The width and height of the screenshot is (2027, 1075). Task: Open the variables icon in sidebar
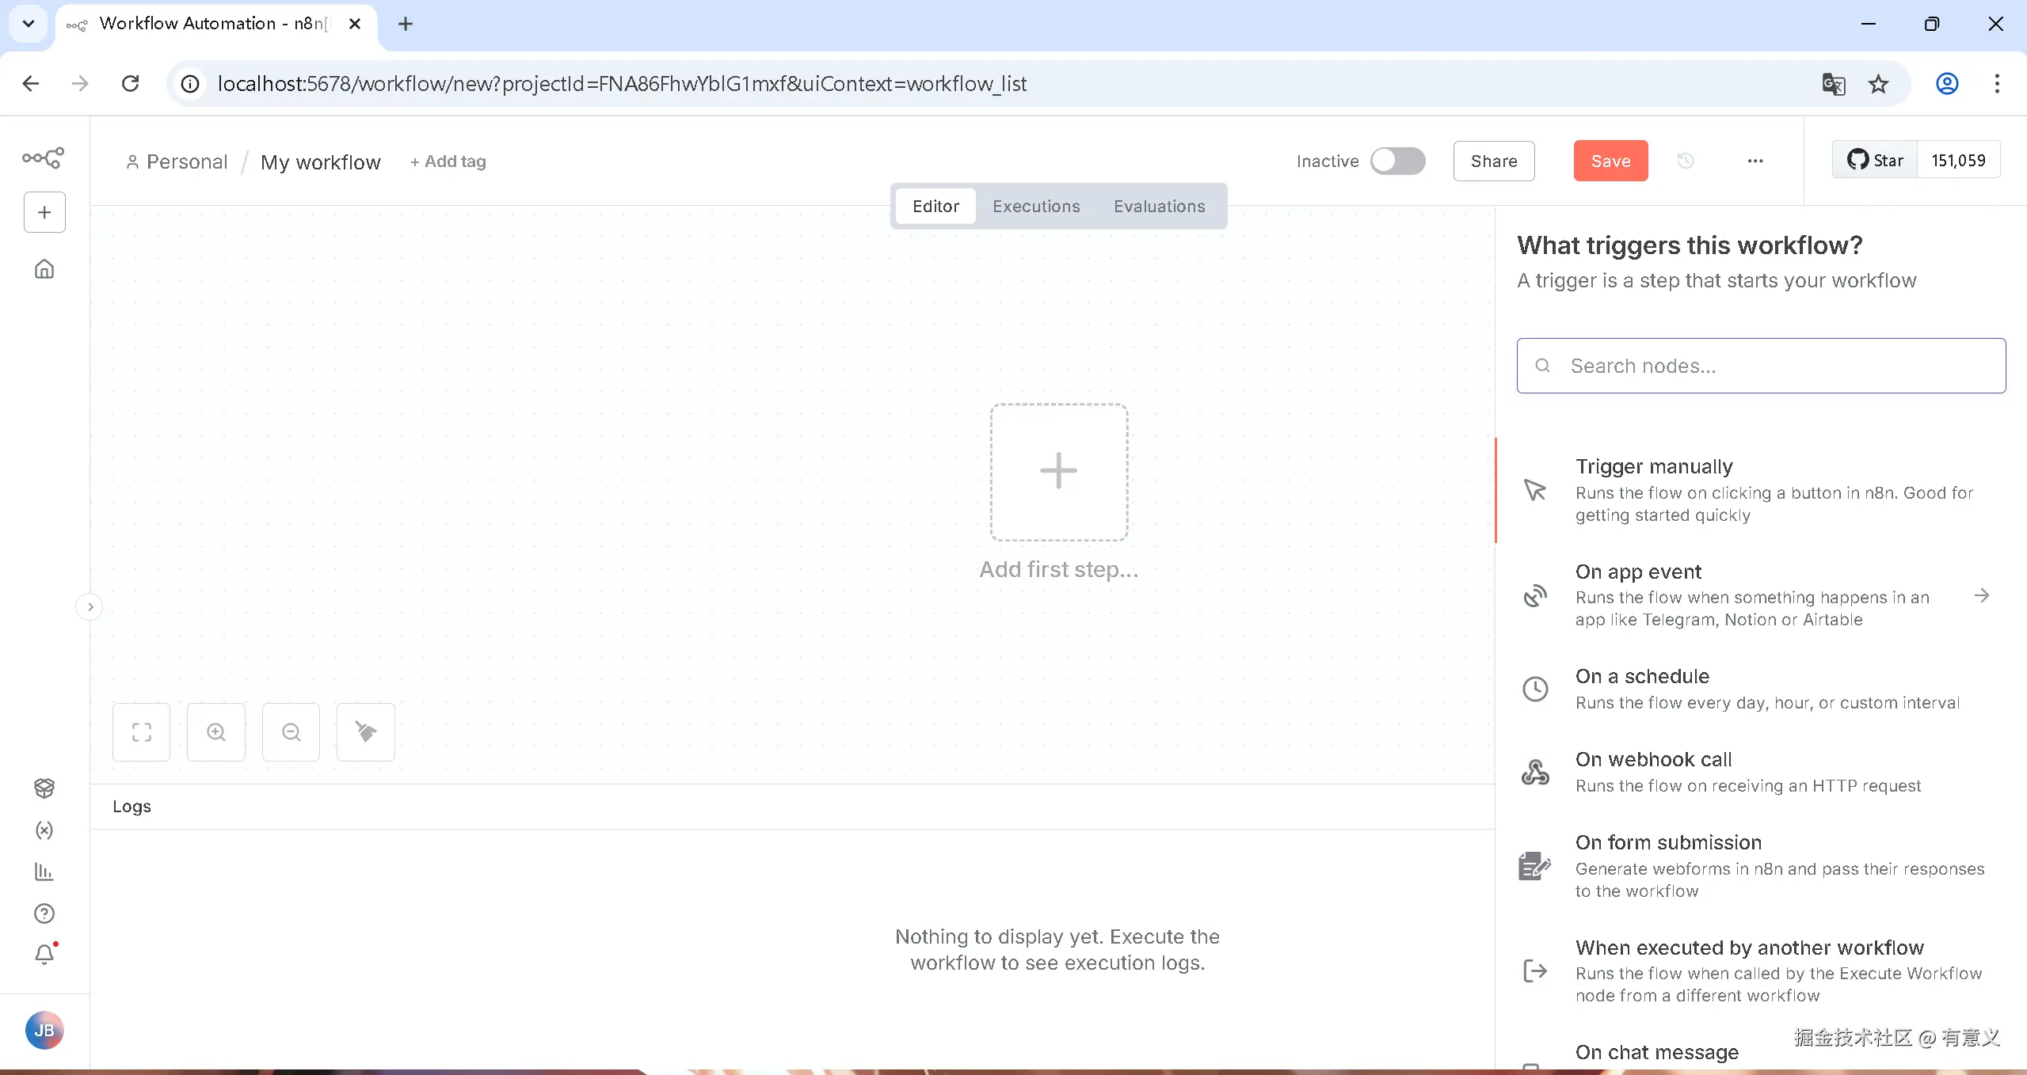point(44,830)
